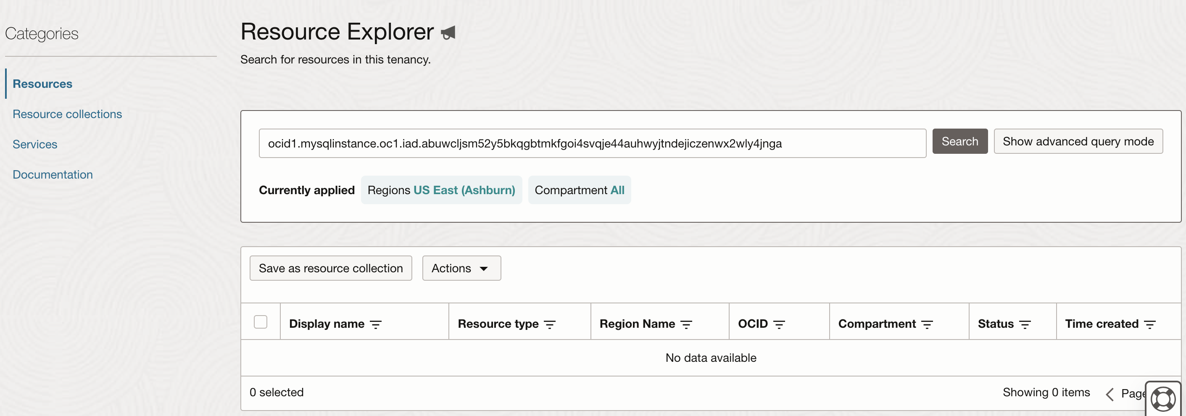Select Resources in the Categories sidebar
1186x416 pixels.
point(42,83)
